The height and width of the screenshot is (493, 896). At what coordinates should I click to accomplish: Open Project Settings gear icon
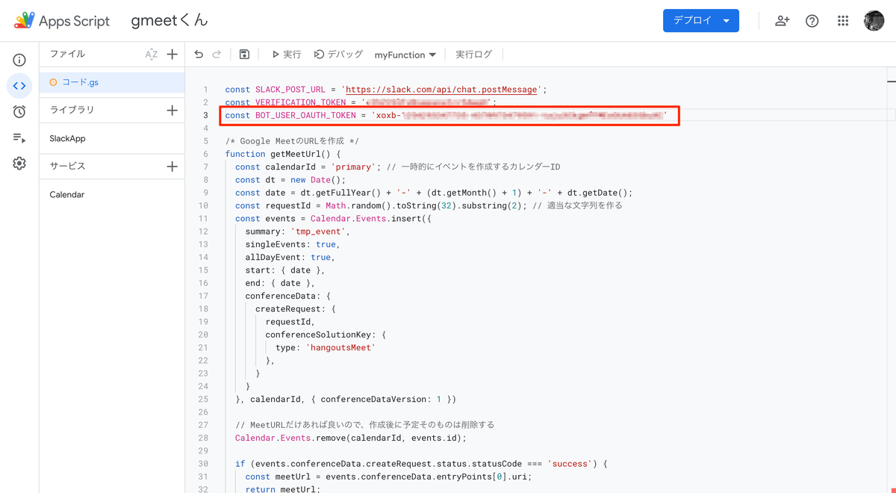19,164
